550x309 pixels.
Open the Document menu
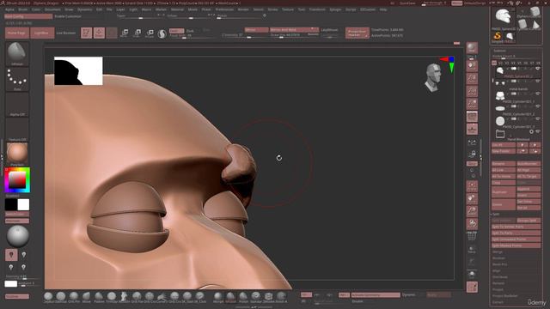[52, 9]
